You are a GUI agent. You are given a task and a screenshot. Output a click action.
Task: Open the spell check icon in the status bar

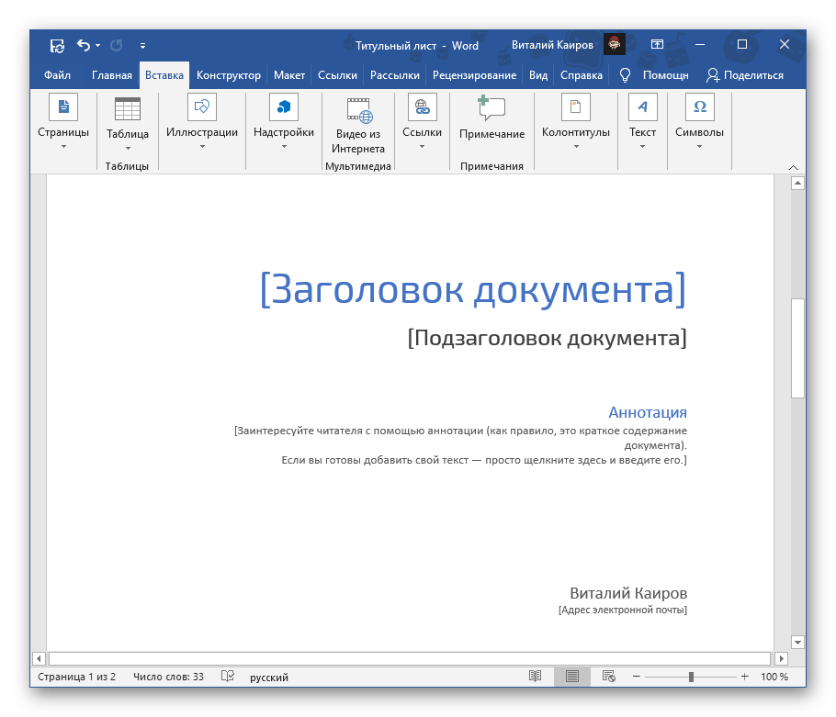pyautogui.click(x=227, y=677)
